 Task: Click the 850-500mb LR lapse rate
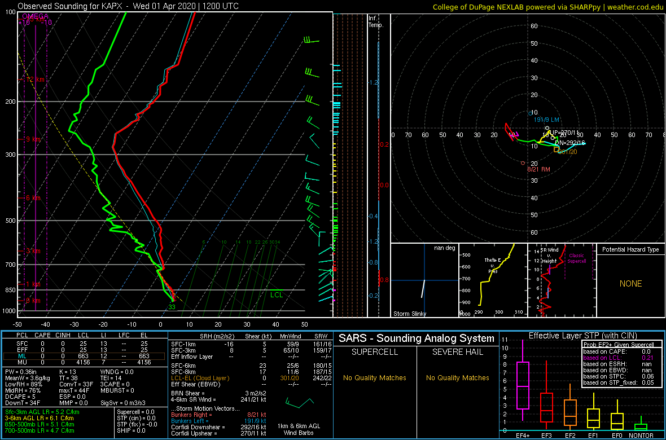[x=40, y=424]
